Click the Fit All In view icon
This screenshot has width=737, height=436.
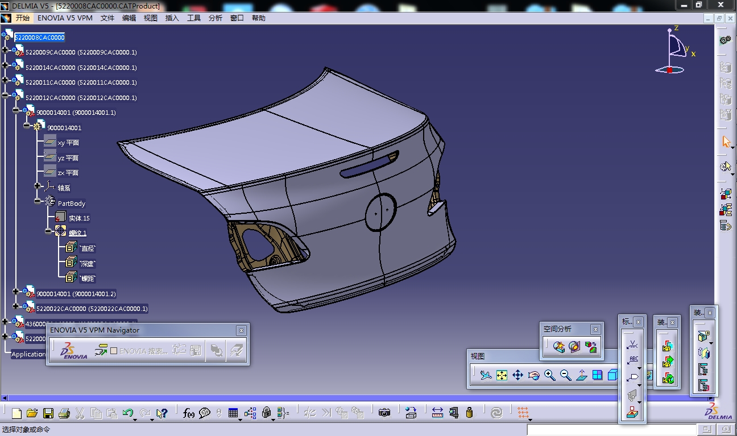[502, 375]
